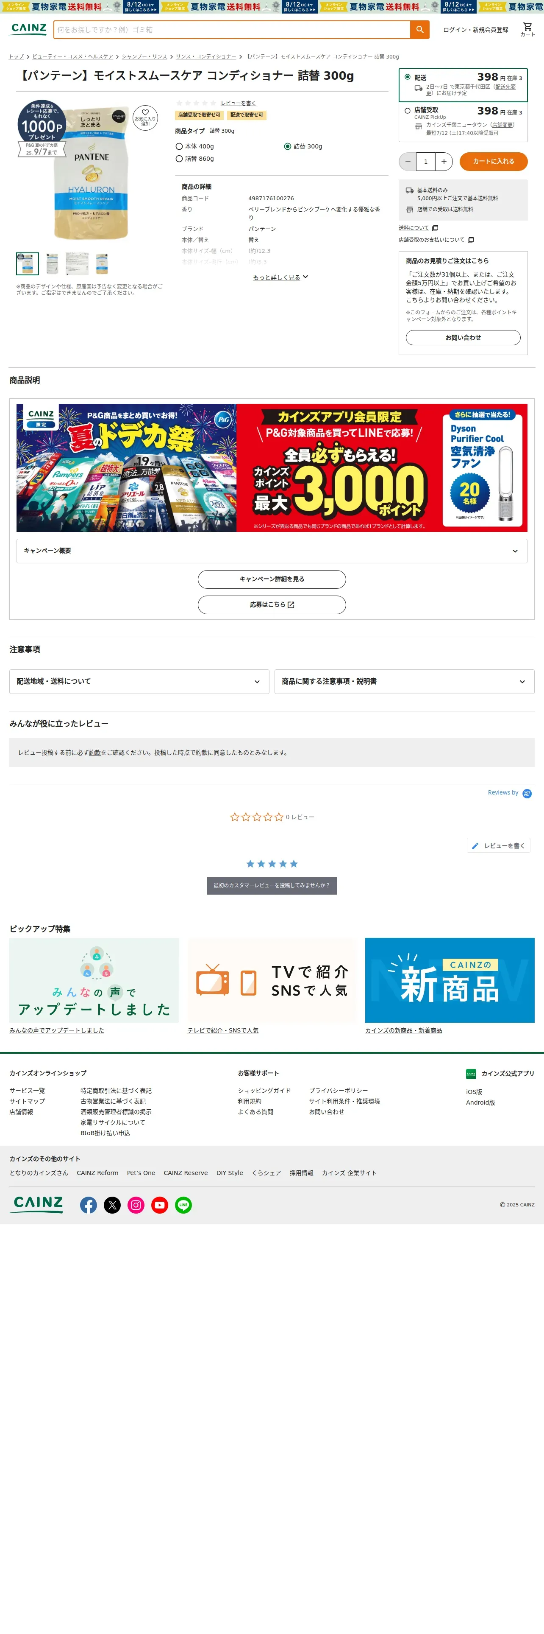This screenshot has height=1634, width=544.
Task: Click レビューを書く link near title stars
Action: click(239, 104)
